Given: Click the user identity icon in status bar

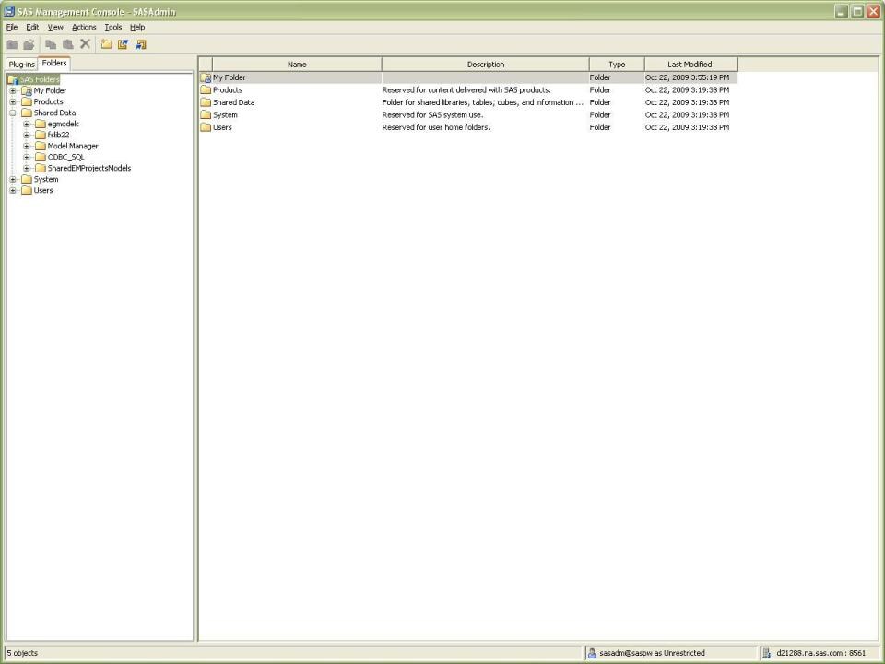Looking at the screenshot, I should [593, 652].
